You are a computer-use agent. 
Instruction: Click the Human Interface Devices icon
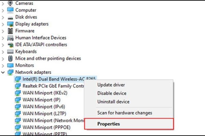coord(11,38)
